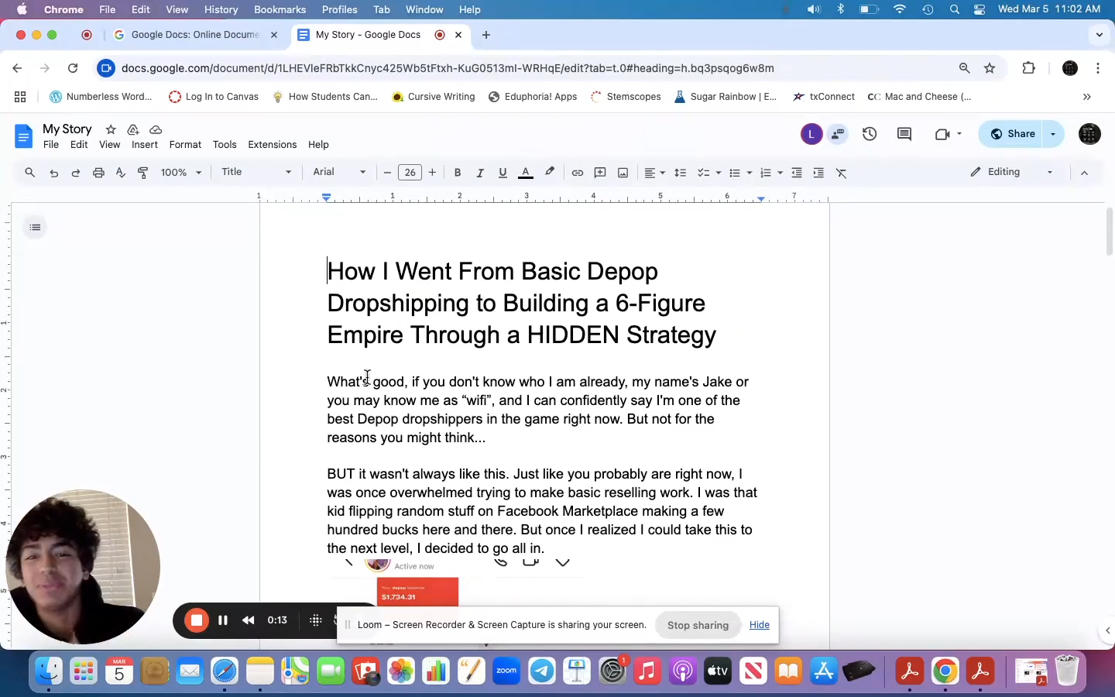Click Stop sharing in Loom bar
Screen dimensions: 1115x697
pos(698,625)
